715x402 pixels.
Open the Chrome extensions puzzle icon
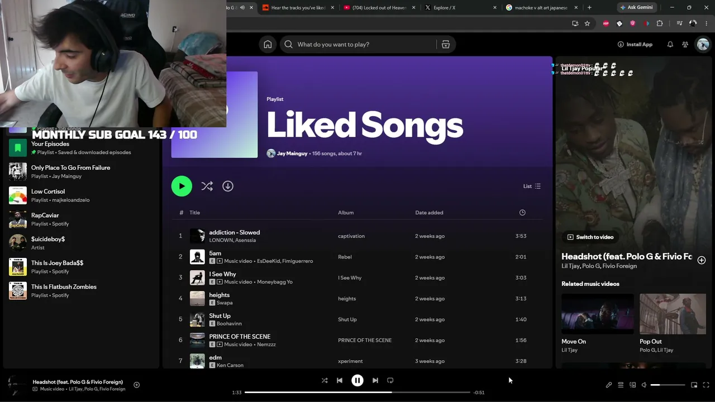point(660,23)
